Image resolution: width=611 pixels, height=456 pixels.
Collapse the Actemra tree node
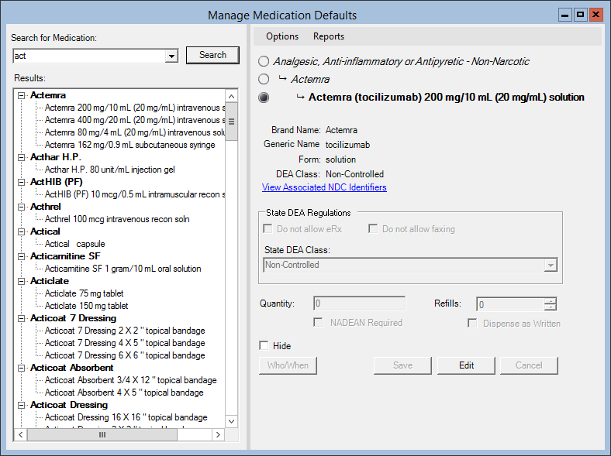coord(22,96)
